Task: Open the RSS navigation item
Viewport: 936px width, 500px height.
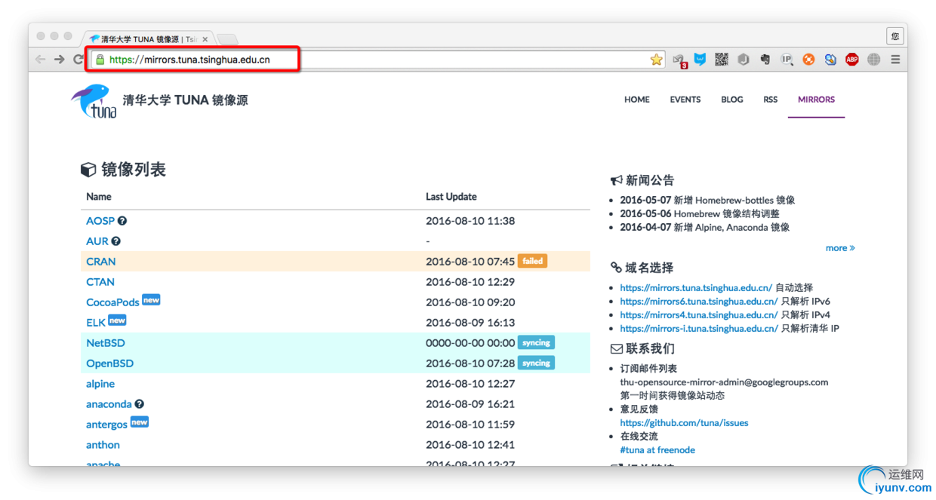Action: coord(771,100)
